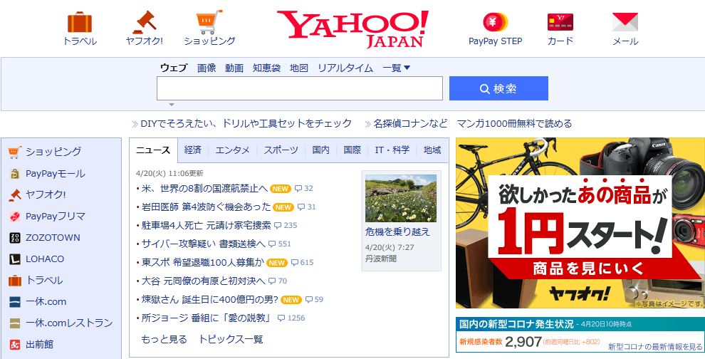This screenshot has width=705, height=359.
Task: Click 丹波新聞 source text under photo
Action: click(x=381, y=259)
